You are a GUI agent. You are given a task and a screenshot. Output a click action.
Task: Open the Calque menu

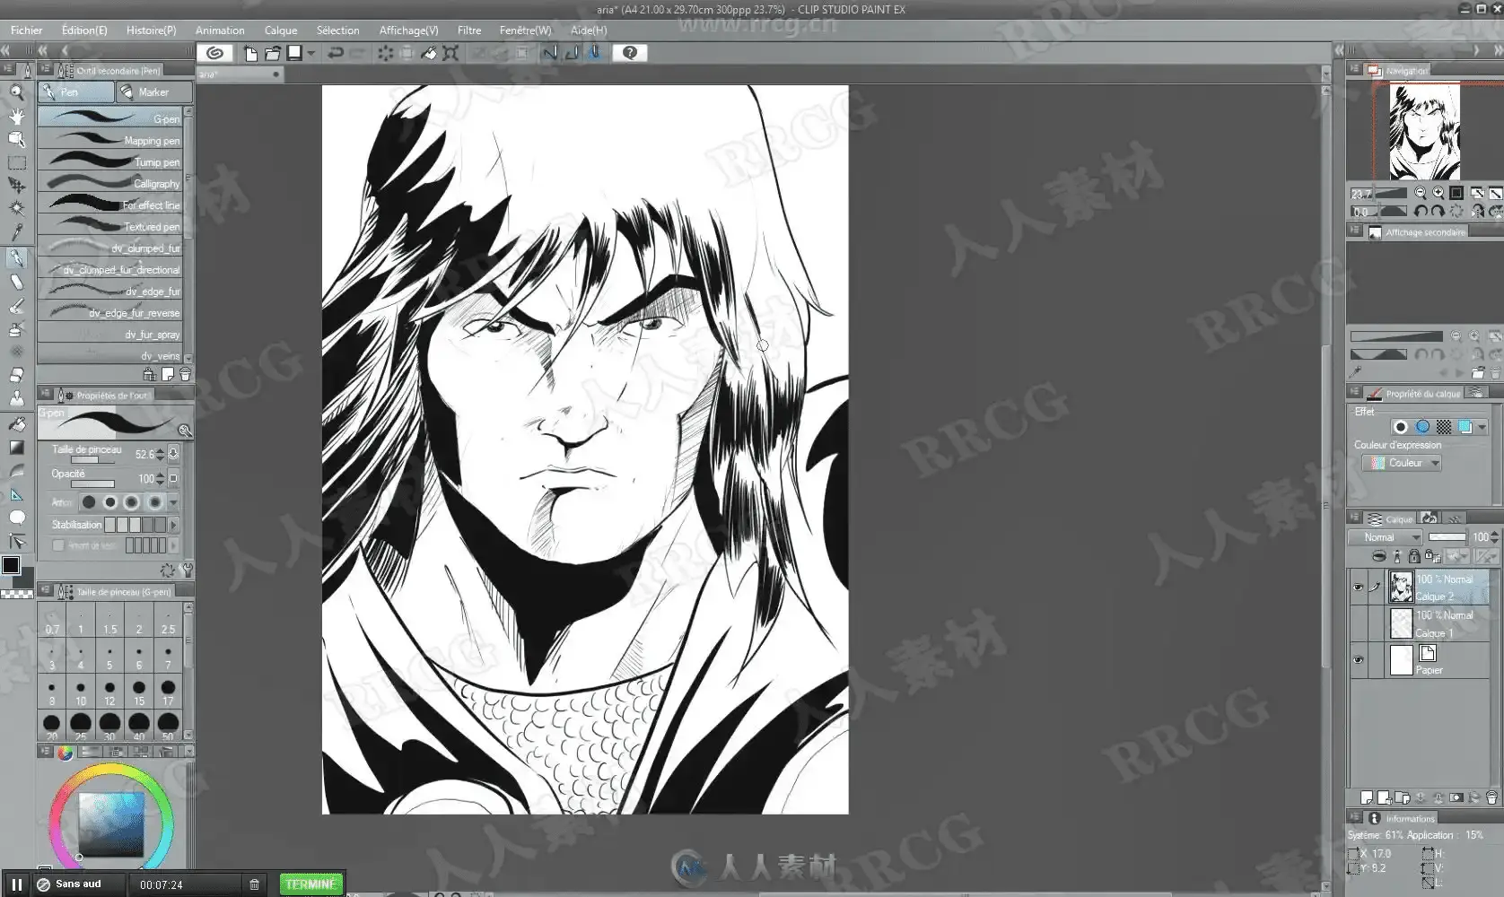coord(281,30)
